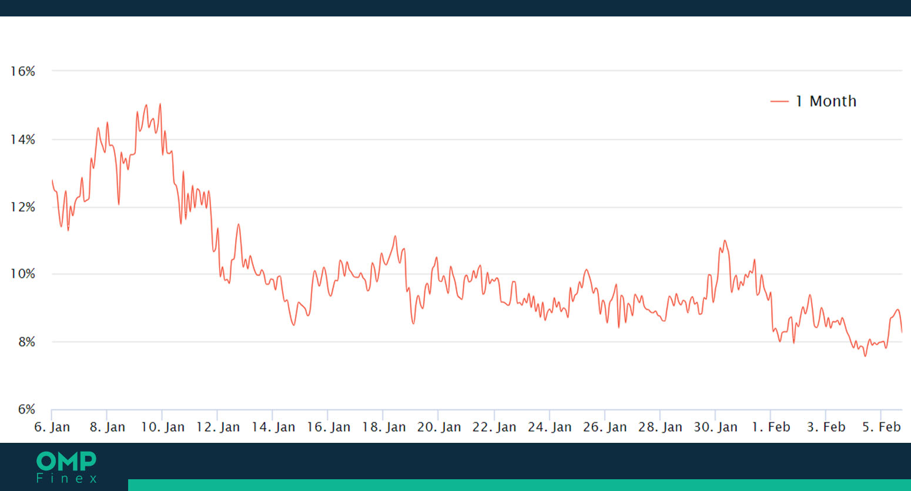Click the 12. Jan date label
This screenshot has height=491, width=911.
pos(218,427)
